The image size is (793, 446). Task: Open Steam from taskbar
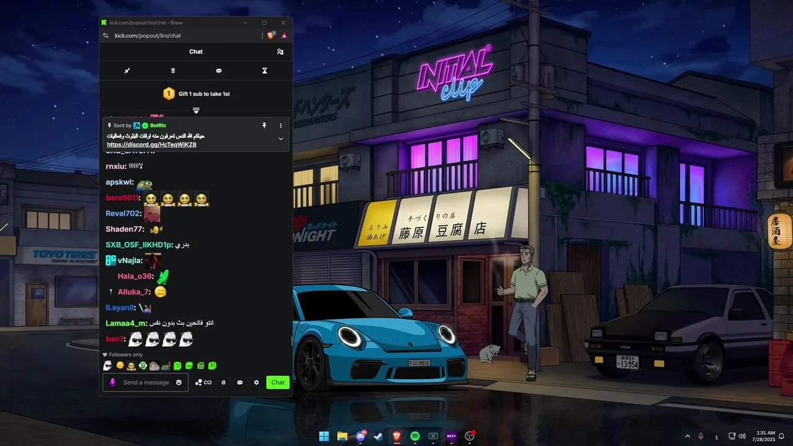pos(379,436)
